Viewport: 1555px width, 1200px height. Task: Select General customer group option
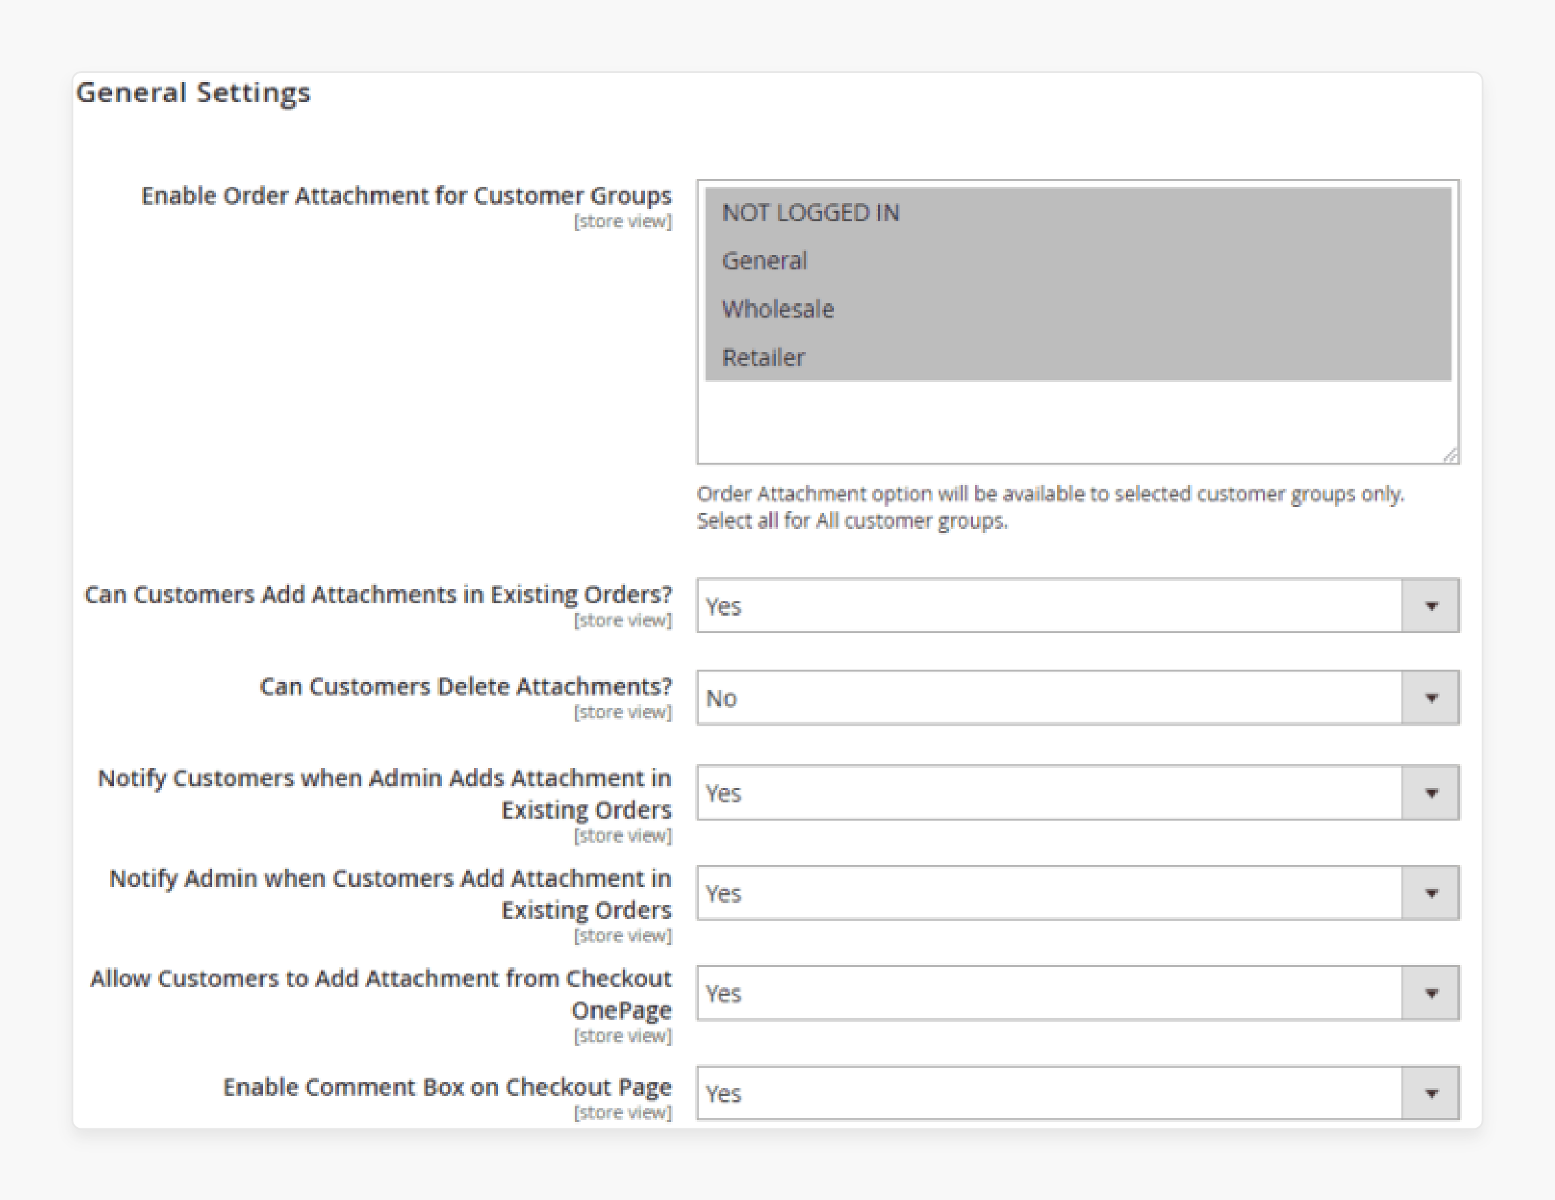1077,260
